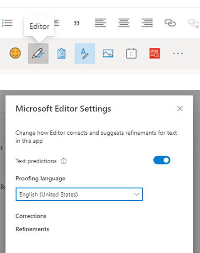Show more actions ellipsis
Viewport: 200px width, 253px height.
pyautogui.click(x=178, y=54)
